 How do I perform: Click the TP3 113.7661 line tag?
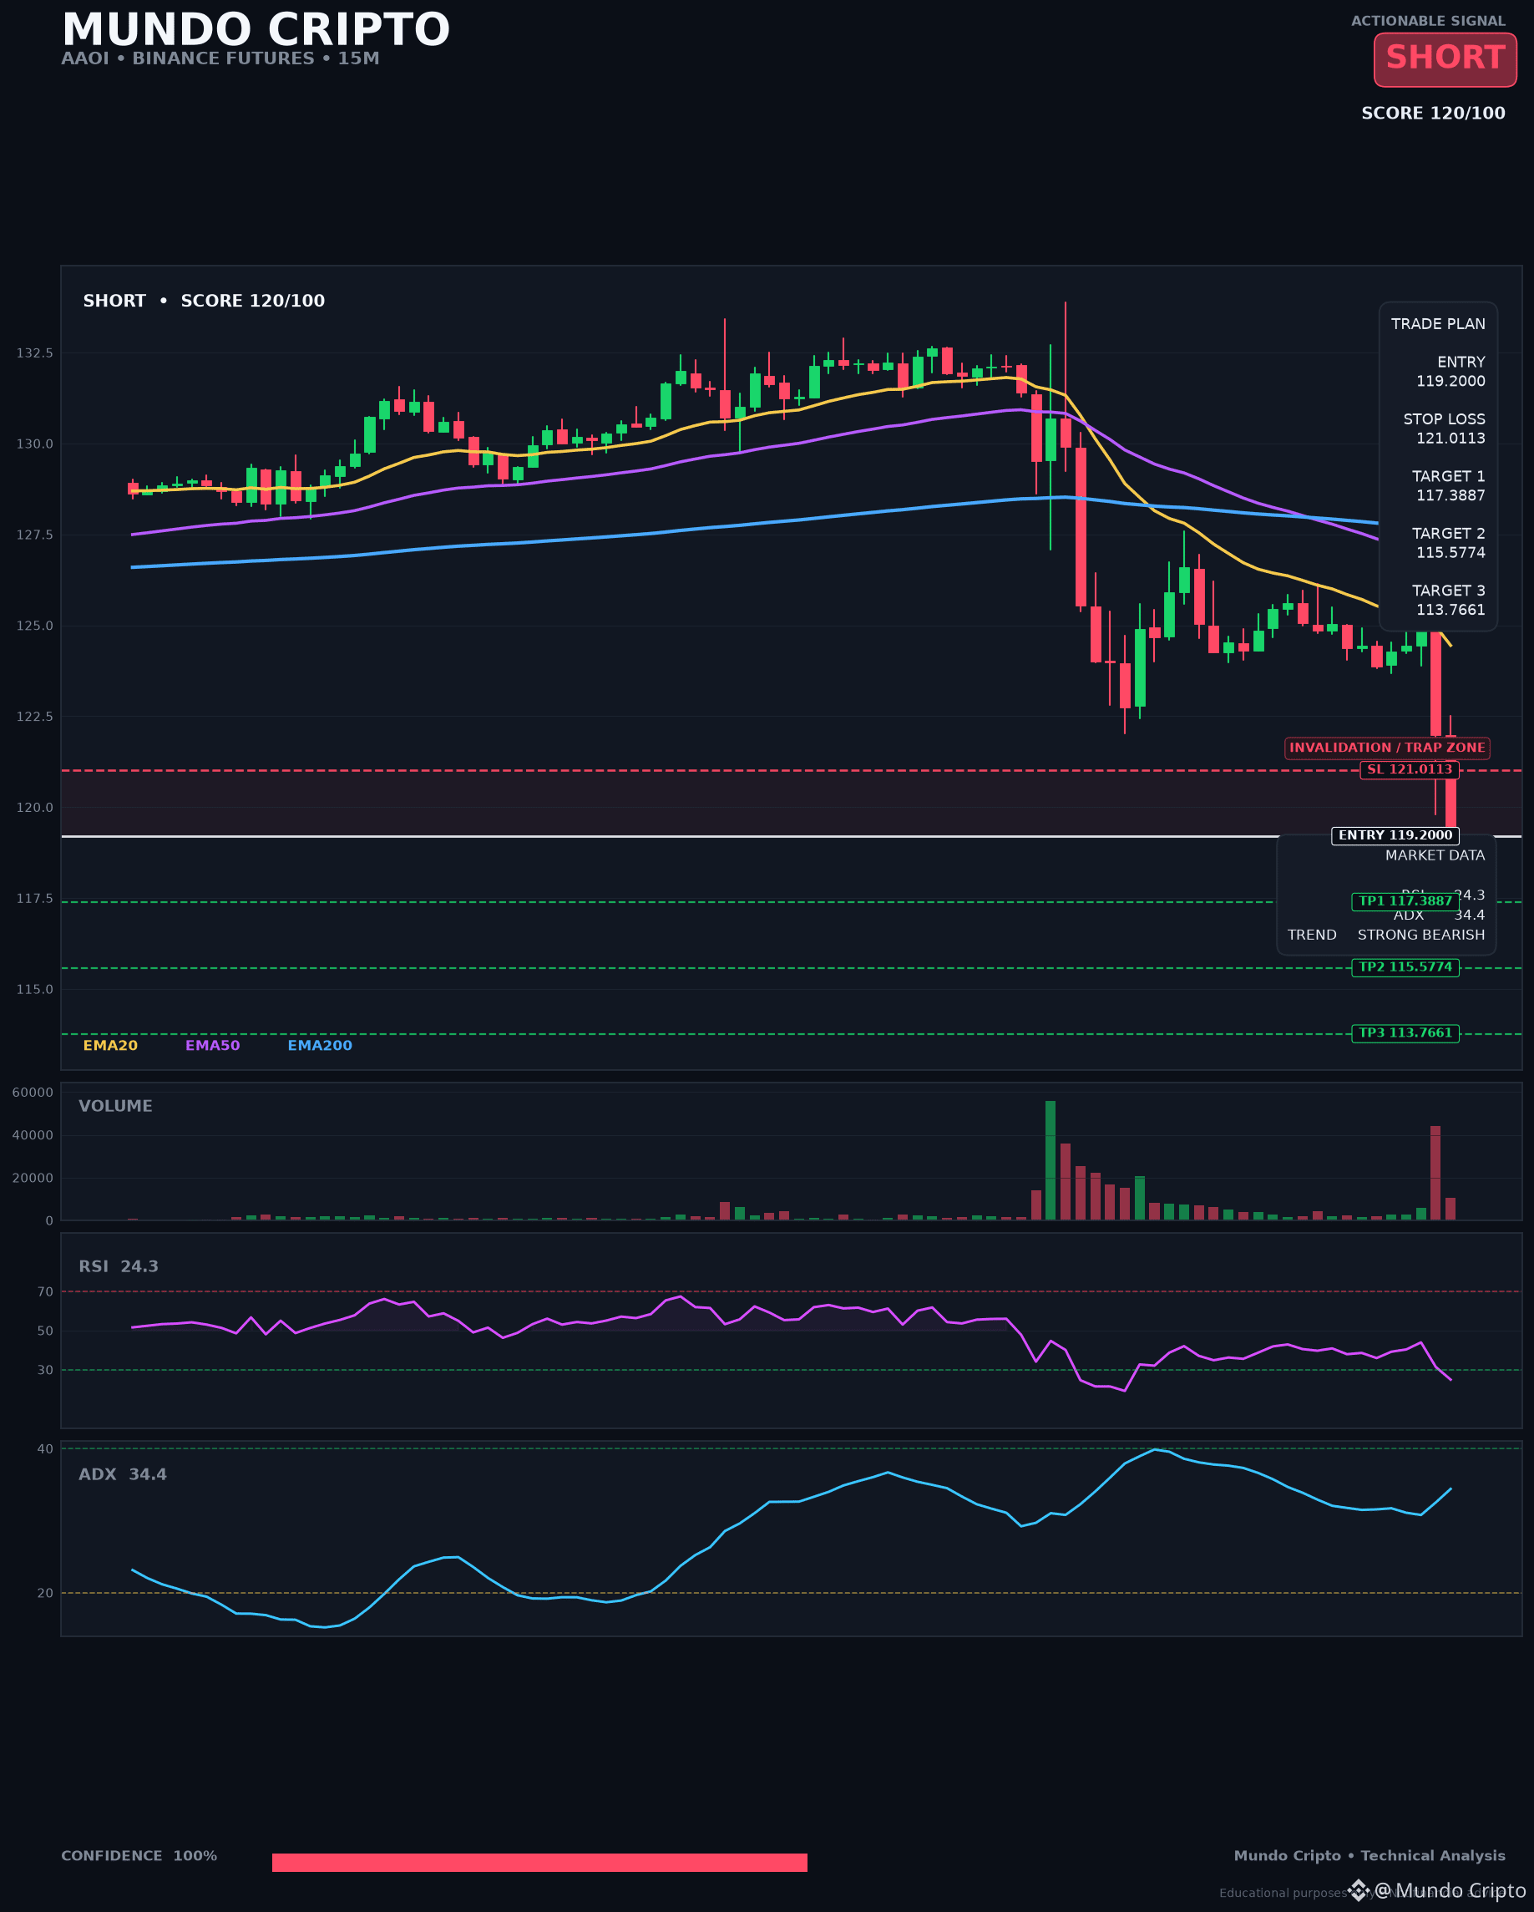coord(1405,1033)
